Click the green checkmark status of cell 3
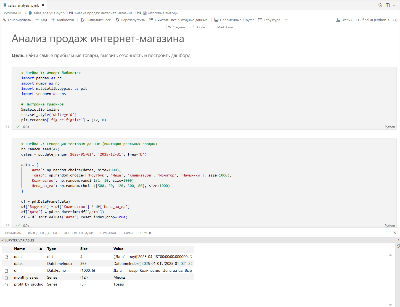The height and width of the screenshot is (307, 400). (18, 127)
